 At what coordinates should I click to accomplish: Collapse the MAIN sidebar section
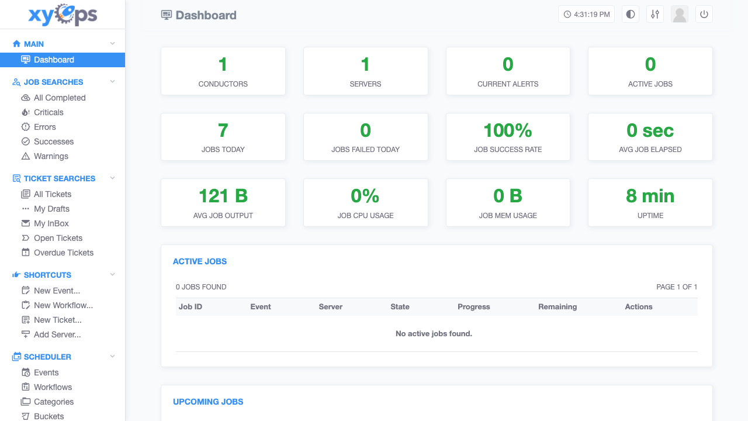point(113,44)
